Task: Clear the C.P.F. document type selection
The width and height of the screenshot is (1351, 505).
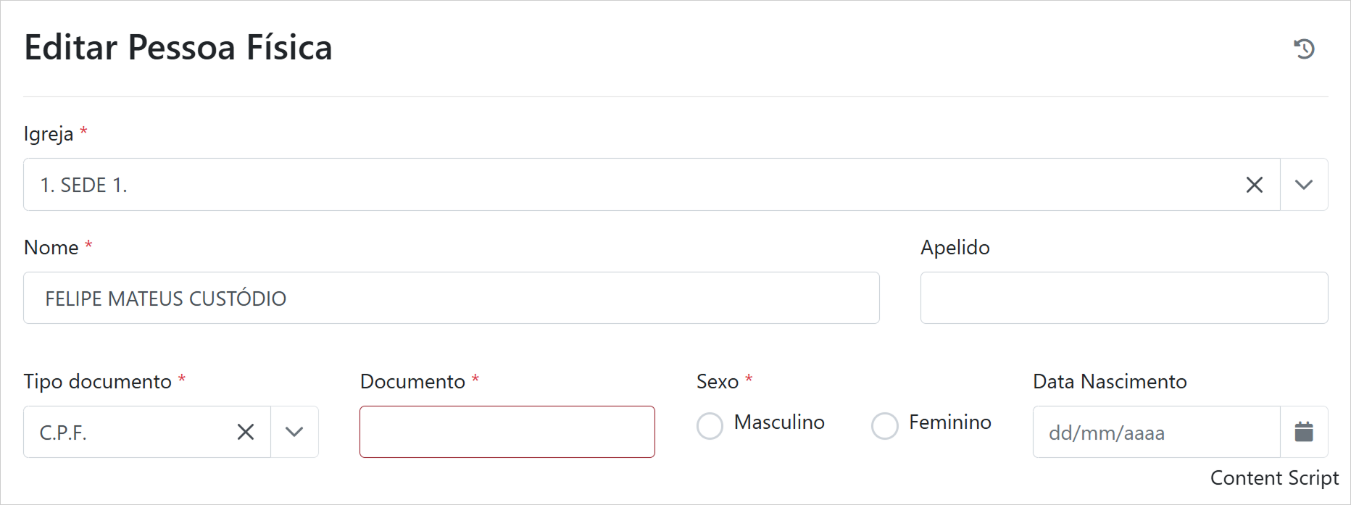Action: tap(246, 432)
